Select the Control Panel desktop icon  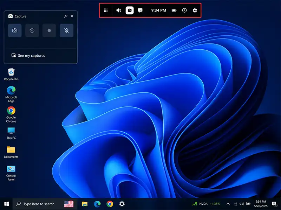pos(11,173)
